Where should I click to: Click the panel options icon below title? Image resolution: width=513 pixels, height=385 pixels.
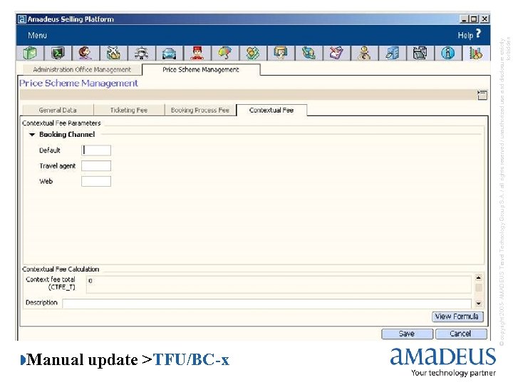click(482, 95)
